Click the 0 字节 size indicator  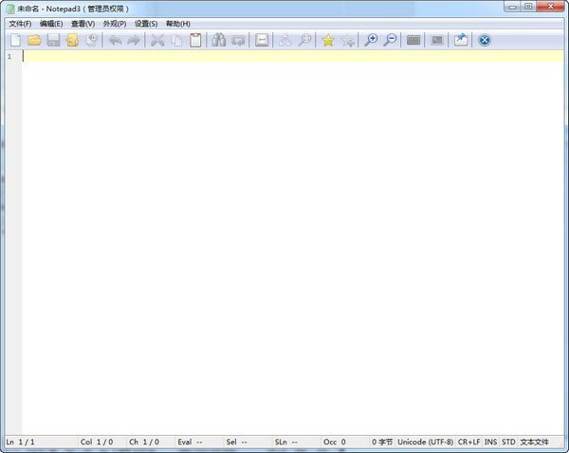[382, 442]
